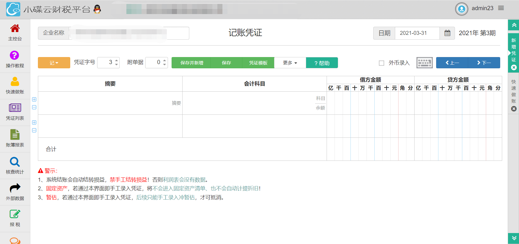Open the 更多 dropdown menu

pos(290,63)
